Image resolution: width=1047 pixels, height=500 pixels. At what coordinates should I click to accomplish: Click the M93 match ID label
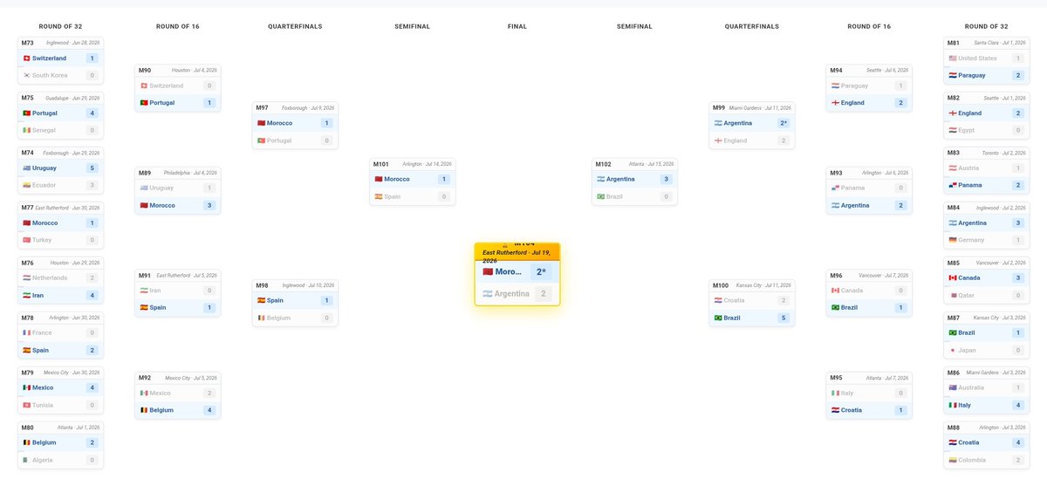coord(836,173)
